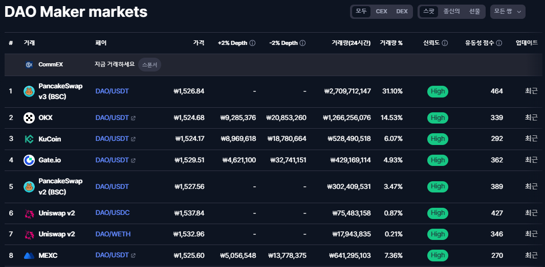
Task: Click the KuCoin exchange logo icon
Action: (29, 139)
